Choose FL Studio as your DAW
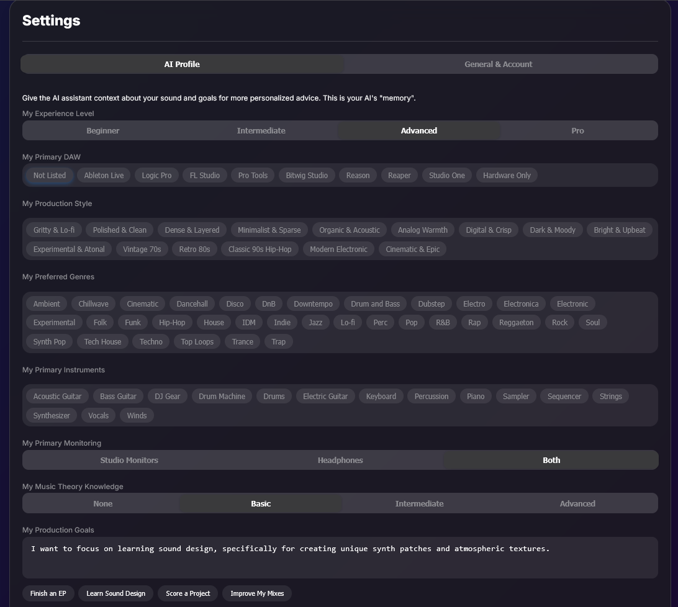The height and width of the screenshot is (607, 678). pyautogui.click(x=205, y=175)
